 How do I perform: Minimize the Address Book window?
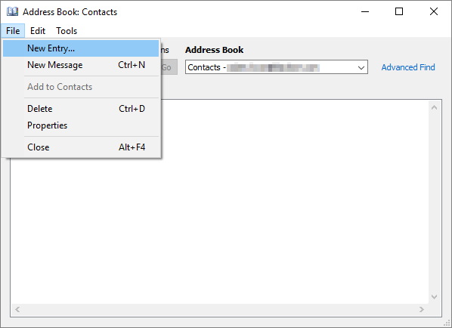pos(365,11)
